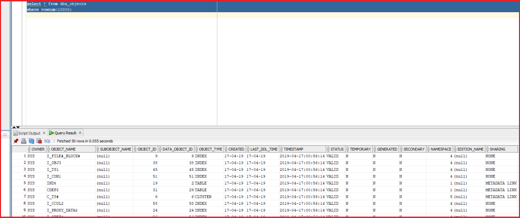Sort by the OBJECT_TYPE column header

211,149
